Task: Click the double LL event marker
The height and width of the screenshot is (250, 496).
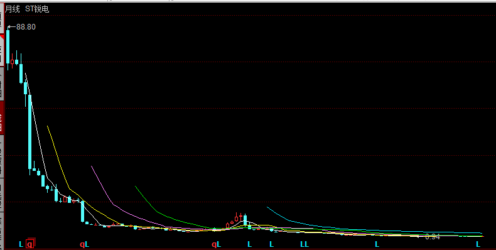Action: (305, 244)
